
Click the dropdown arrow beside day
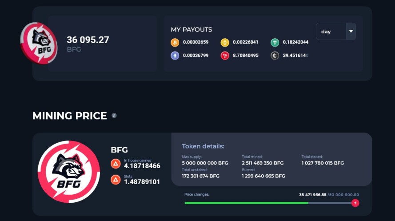(x=351, y=32)
